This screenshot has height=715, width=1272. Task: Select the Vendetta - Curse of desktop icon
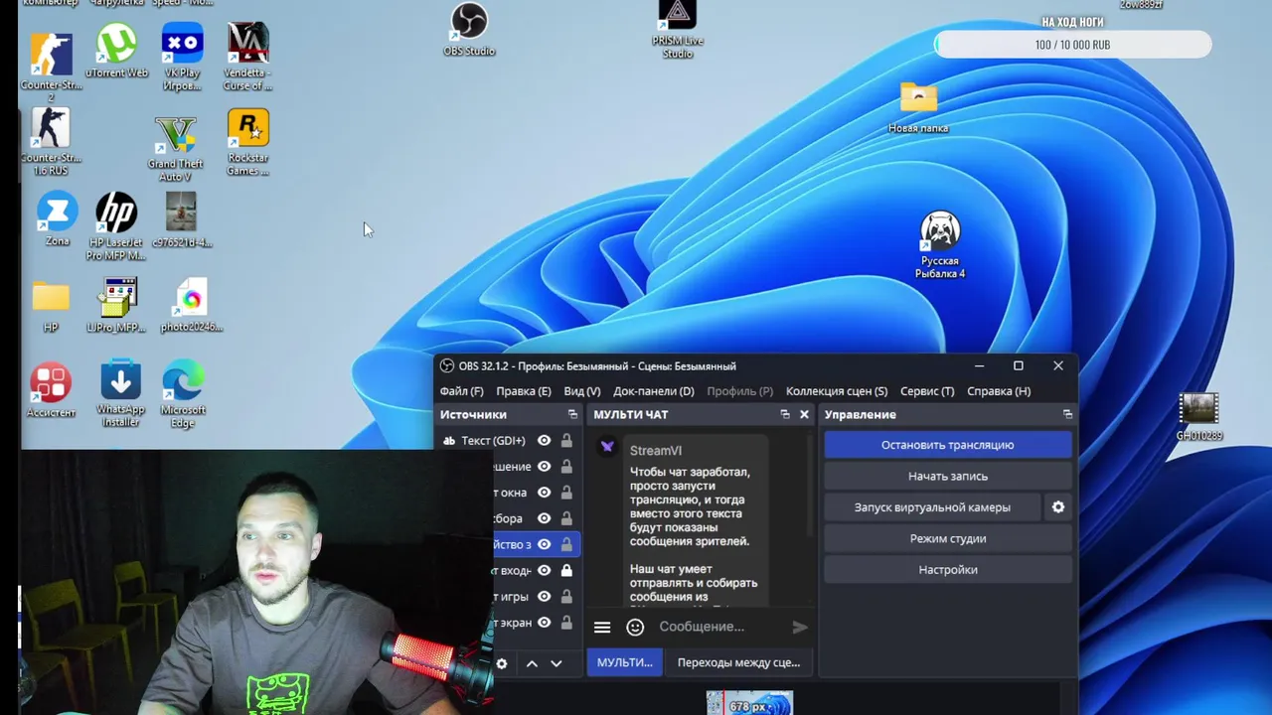247,58
